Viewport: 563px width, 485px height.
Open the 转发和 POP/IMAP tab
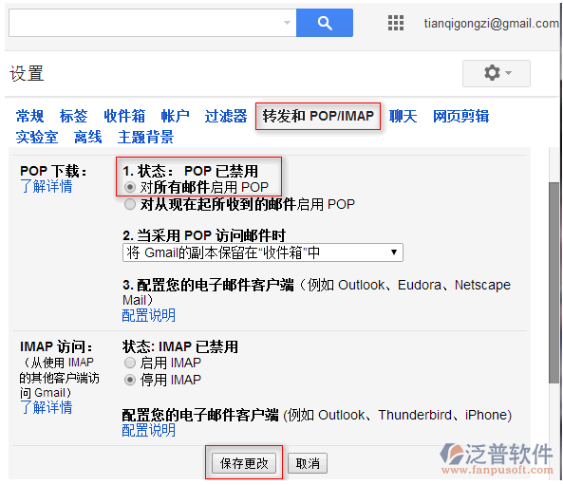[318, 116]
